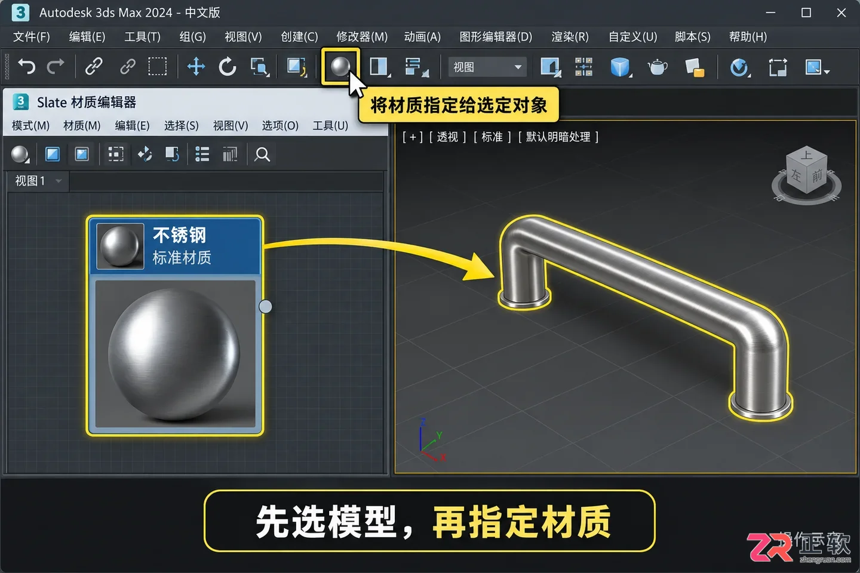
Task: Click the Slate layout-all list icon
Action: coord(202,155)
